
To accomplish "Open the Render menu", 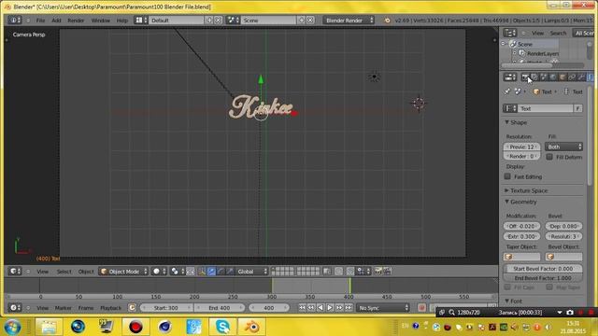I will click(76, 21).
